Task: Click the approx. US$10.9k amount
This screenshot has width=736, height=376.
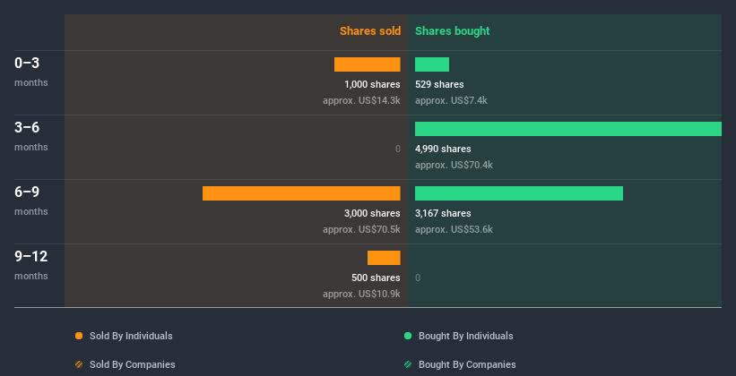Action: (x=361, y=294)
